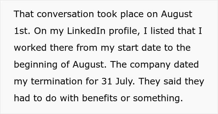Click the word "dated" at line end

[x=186, y=65]
